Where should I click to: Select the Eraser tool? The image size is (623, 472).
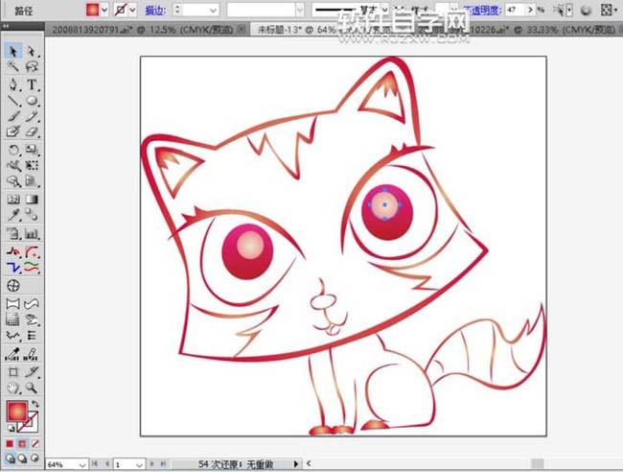[32, 131]
